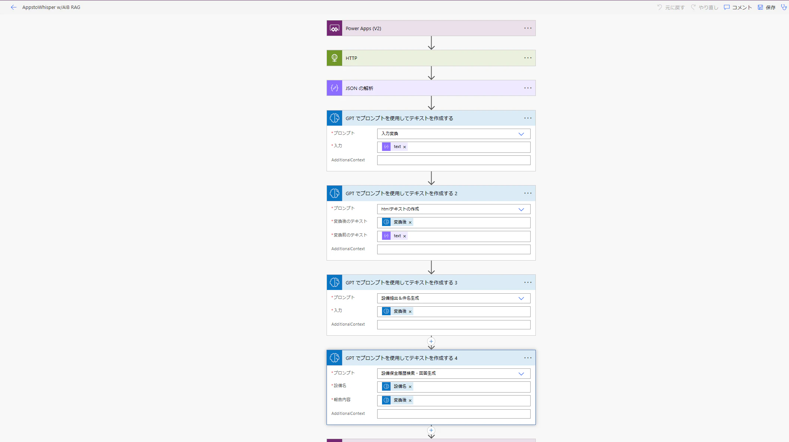Click AdditionalContext field in the first GPT action
Screen dimensions: 789x442
pos(454,160)
